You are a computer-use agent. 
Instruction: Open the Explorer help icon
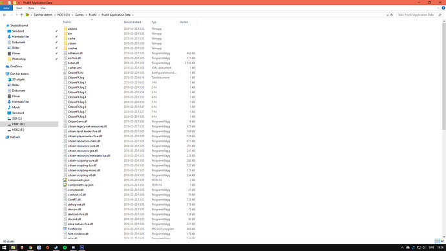pyautogui.click(x=443, y=8)
